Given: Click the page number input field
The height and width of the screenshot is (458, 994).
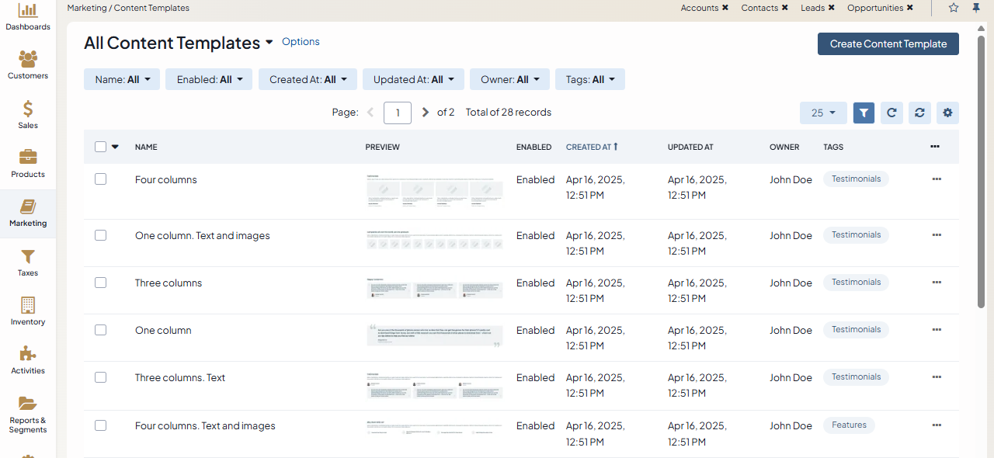Looking at the screenshot, I should 398,113.
